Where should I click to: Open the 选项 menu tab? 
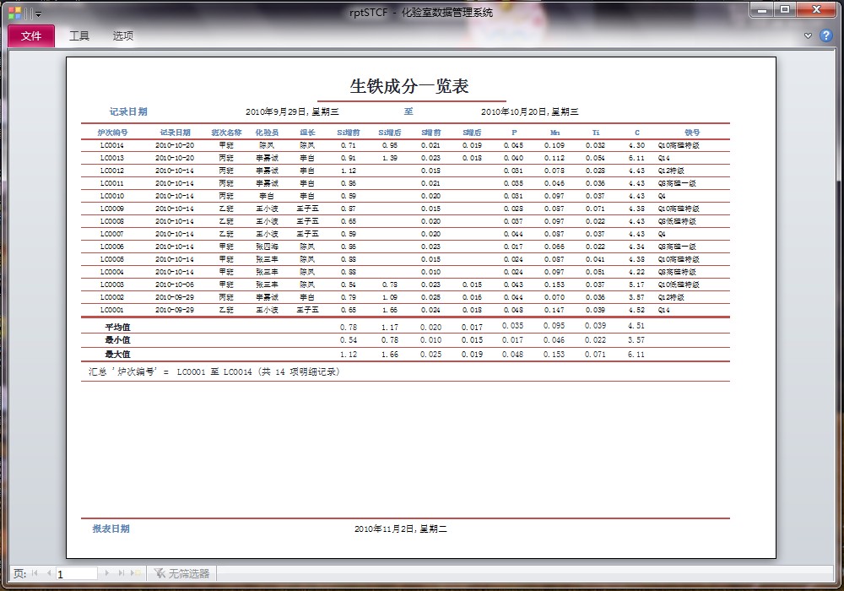[x=122, y=36]
